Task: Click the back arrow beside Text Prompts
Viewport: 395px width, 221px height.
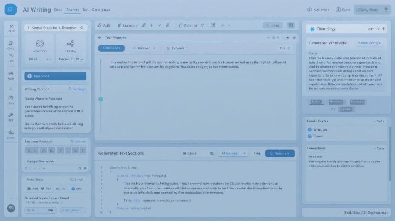Action: [x=100, y=38]
